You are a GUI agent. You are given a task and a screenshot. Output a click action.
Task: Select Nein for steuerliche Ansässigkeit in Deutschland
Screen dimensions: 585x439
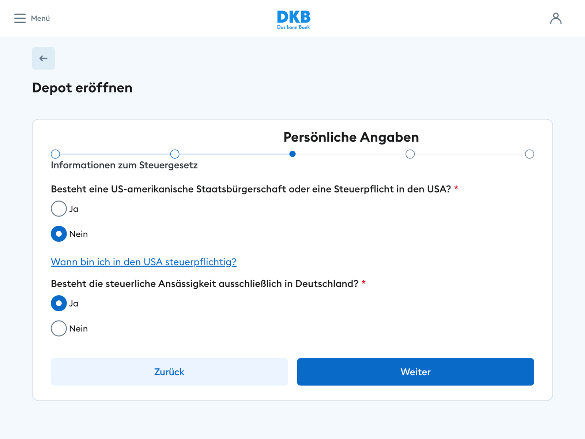58,328
